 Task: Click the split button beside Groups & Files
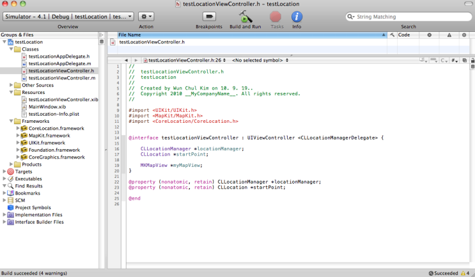point(101,35)
